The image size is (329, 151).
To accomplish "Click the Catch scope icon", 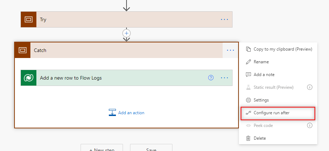I will coord(22,50).
